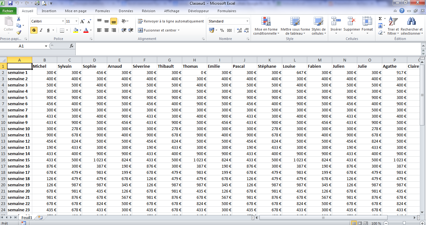Expand the Standard number format dropdown
The width and height of the screenshot is (426, 225).
(x=247, y=21)
